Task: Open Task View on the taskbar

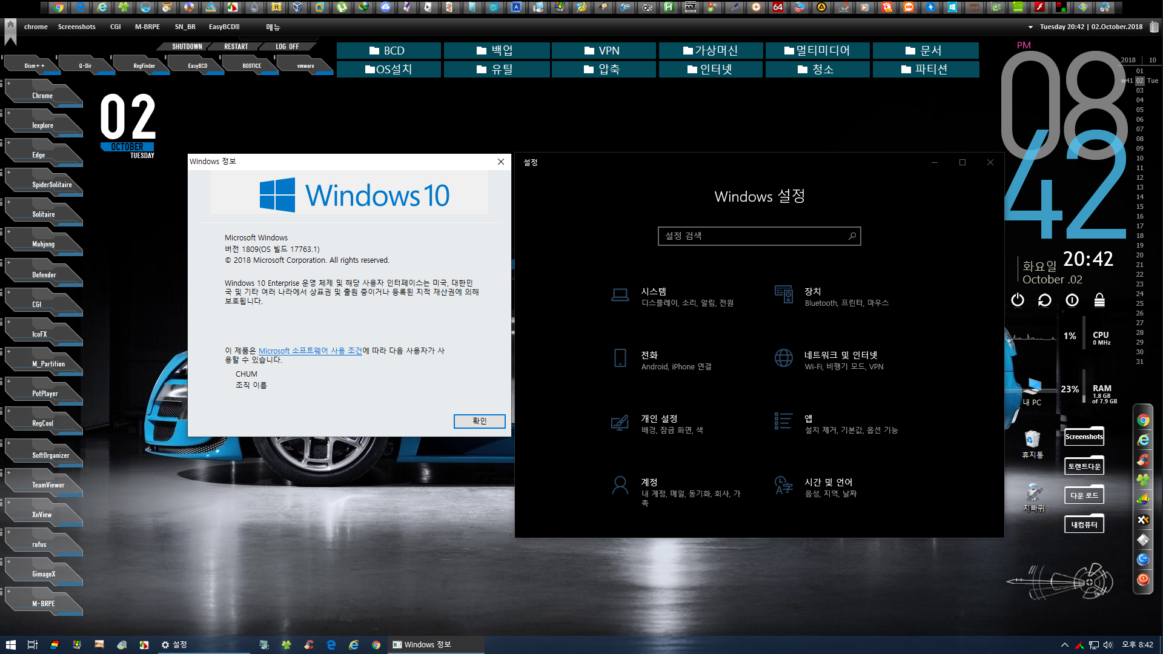Action: (33, 645)
